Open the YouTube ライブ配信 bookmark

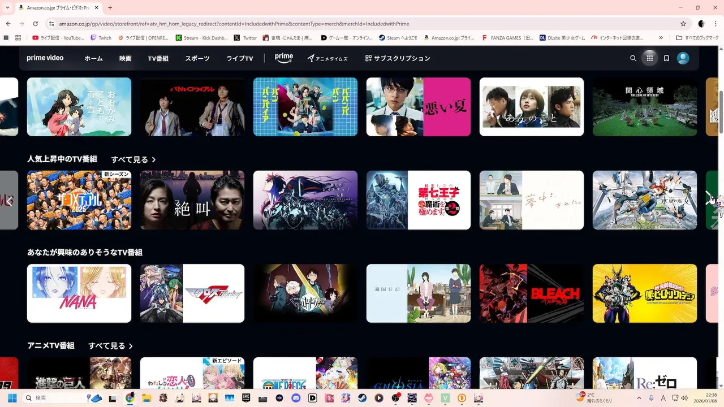click(58, 38)
